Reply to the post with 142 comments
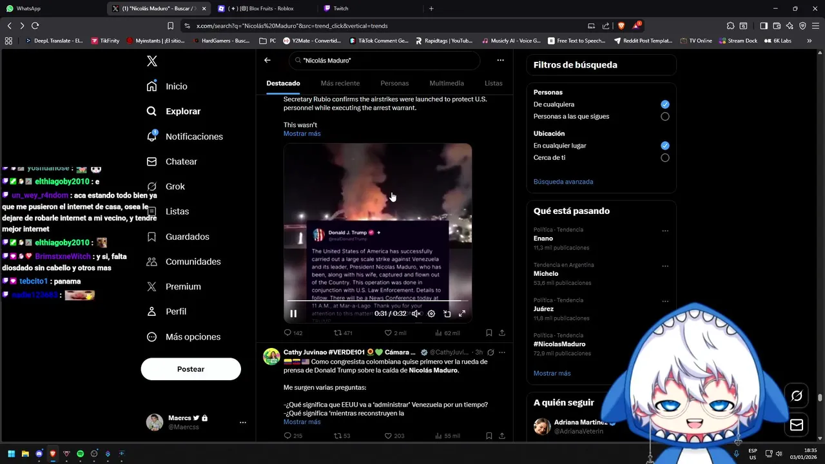This screenshot has height=464, width=825. click(293, 333)
